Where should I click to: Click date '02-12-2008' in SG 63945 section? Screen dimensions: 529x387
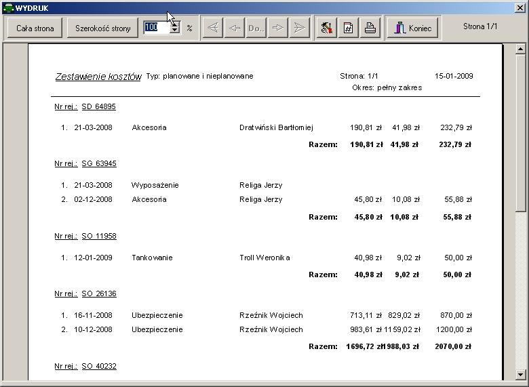pyautogui.click(x=93, y=199)
